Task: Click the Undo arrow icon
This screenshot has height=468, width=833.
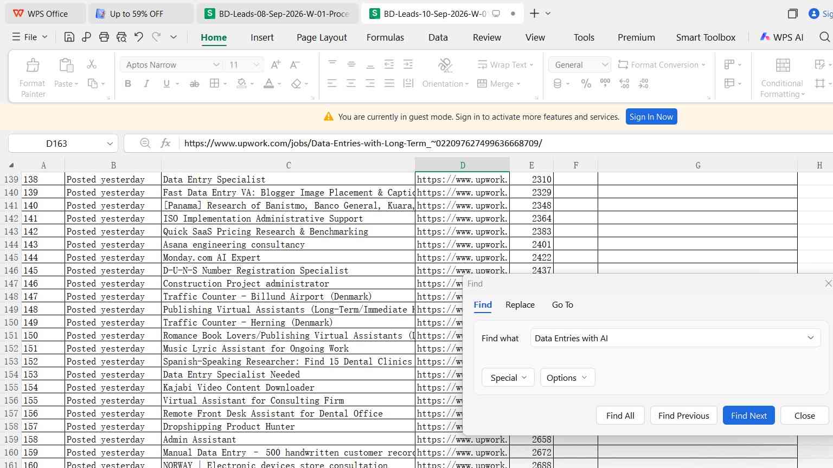Action: coord(139,37)
